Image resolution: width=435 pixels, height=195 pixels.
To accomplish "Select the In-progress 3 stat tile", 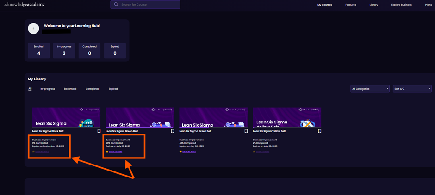I will pos(64,51).
